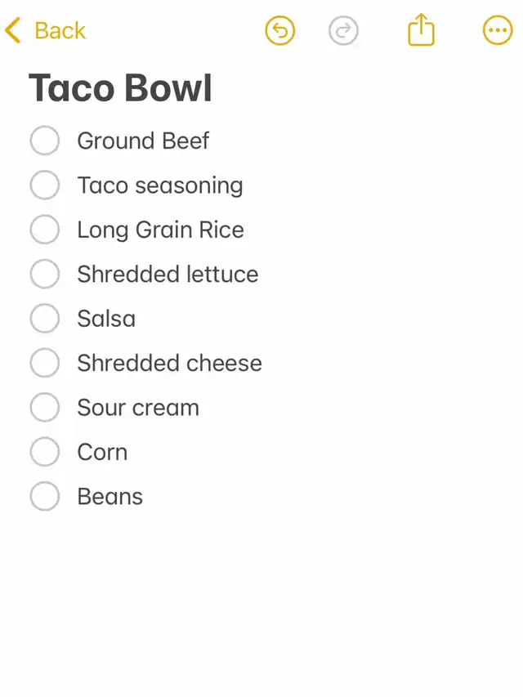
Task: Tap the back chevron arrow
Action: pyautogui.click(x=13, y=30)
